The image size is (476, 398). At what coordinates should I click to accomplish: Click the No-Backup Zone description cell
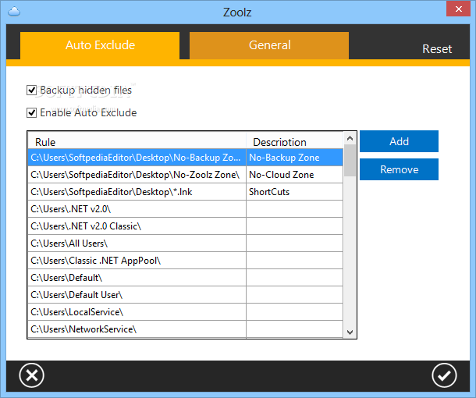tap(295, 158)
